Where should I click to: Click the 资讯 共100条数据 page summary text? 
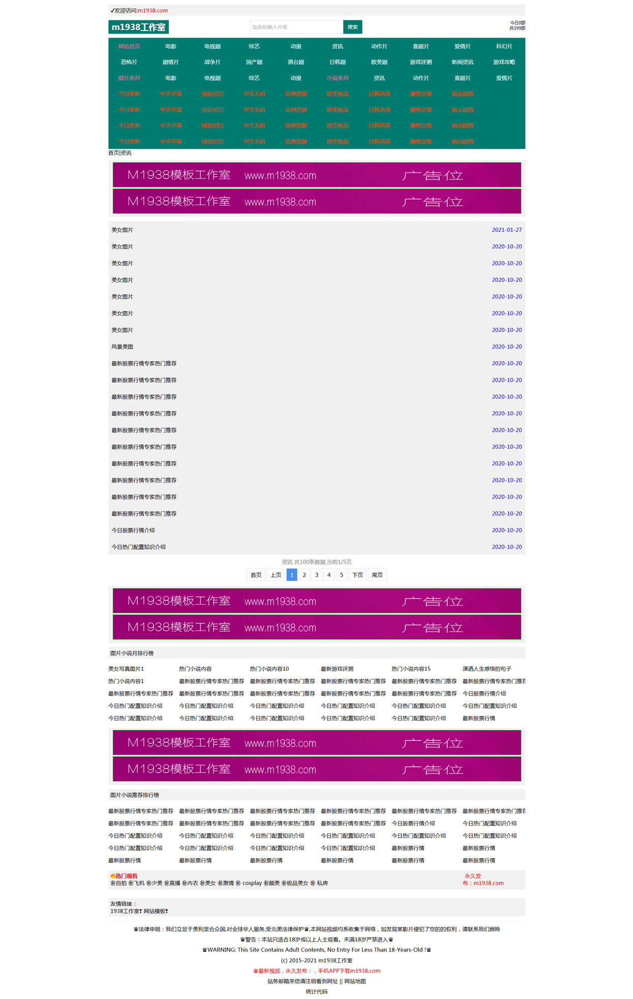317,562
